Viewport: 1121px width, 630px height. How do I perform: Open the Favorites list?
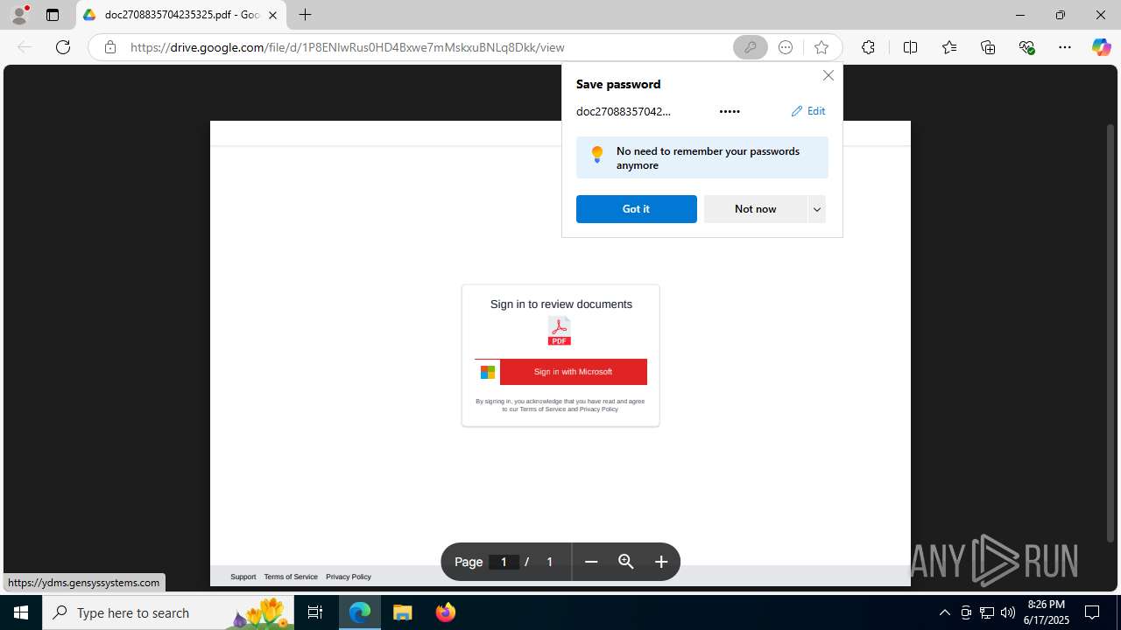(949, 47)
